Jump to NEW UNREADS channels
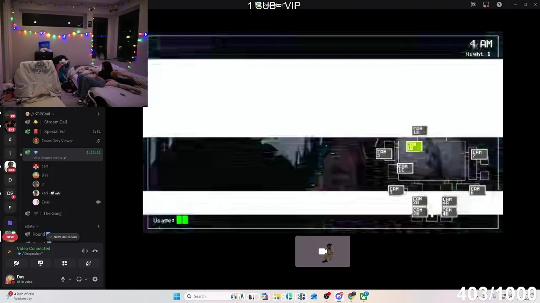540x303 pixels. coord(62,237)
